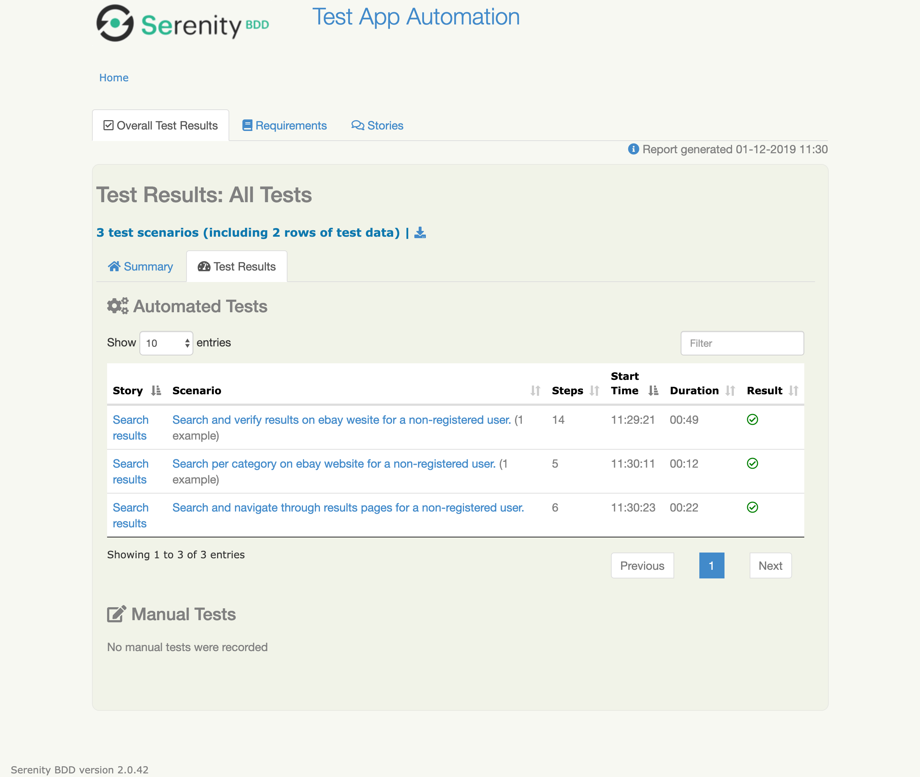Sort table by Result column arrow
This screenshot has width=920, height=777.
click(x=793, y=391)
